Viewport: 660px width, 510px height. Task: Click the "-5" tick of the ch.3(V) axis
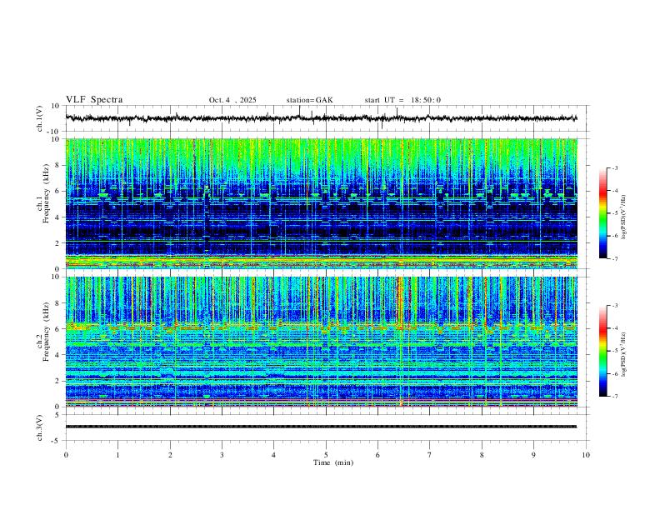(56, 441)
